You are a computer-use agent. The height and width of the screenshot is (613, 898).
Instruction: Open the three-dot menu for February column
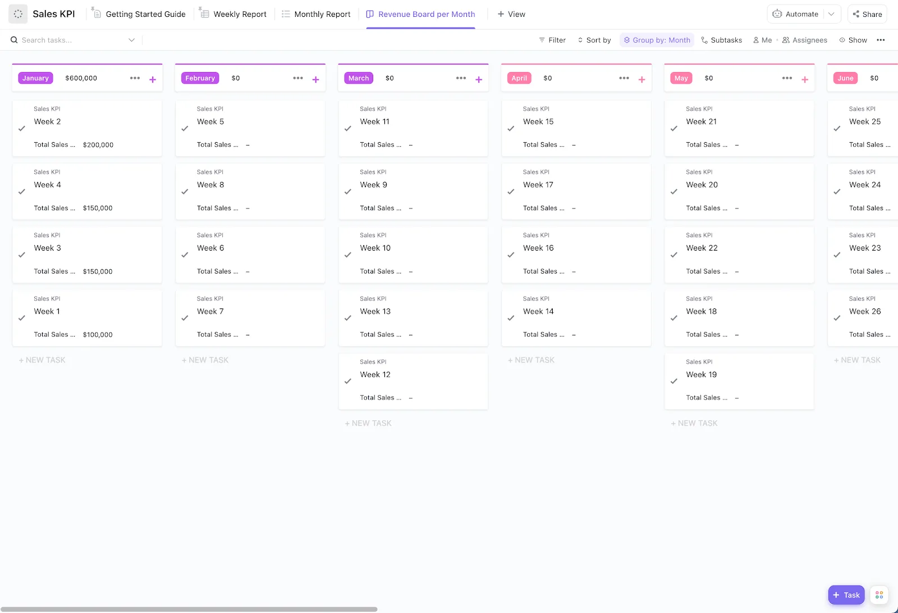pos(298,78)
